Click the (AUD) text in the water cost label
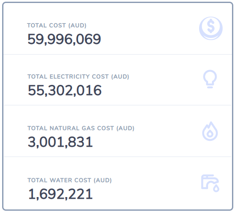The height and width of the screenshot is (212, 235). click(x=103, y=180)
